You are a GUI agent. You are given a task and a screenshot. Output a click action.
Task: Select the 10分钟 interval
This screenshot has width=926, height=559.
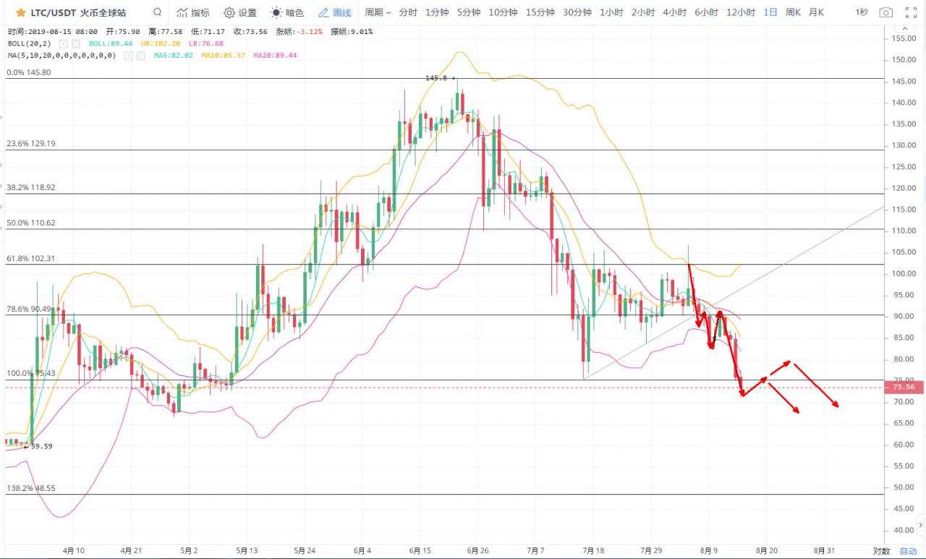[x=503, y=12]
